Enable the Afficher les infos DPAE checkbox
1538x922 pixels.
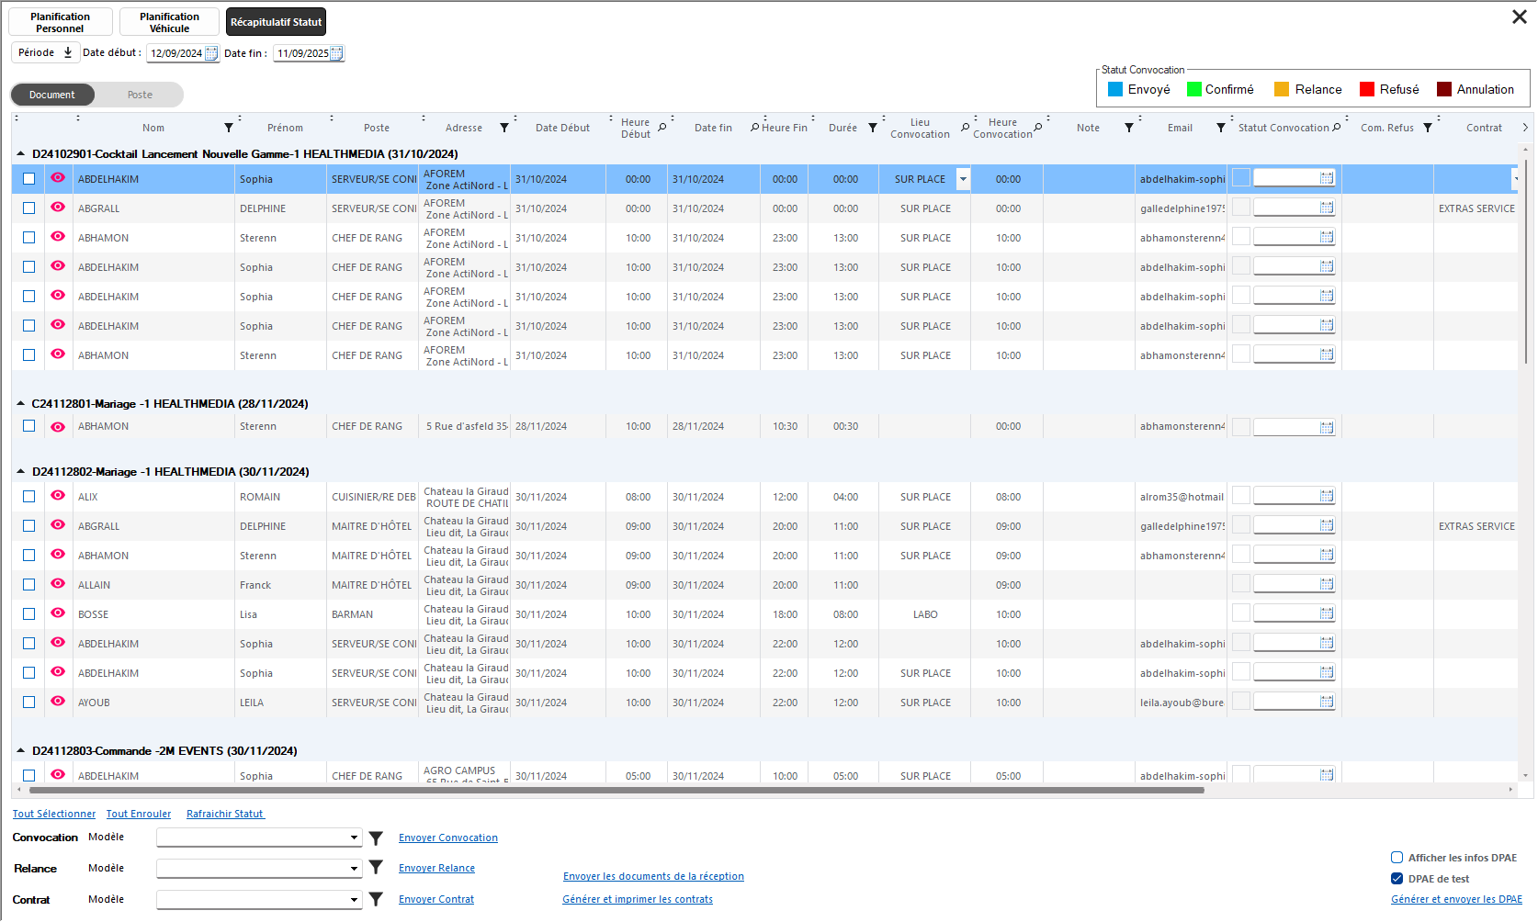coord(1397,858)
